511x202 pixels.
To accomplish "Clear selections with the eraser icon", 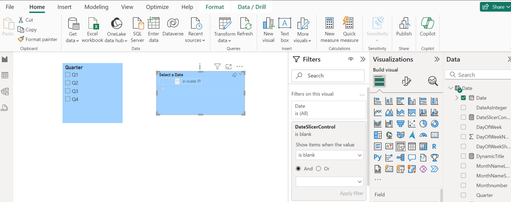I will [x=234, y=74].
